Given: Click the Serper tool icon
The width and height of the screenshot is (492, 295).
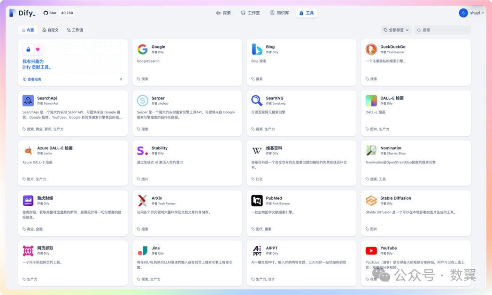Looking at the screenshot, I should coord(142,101).
